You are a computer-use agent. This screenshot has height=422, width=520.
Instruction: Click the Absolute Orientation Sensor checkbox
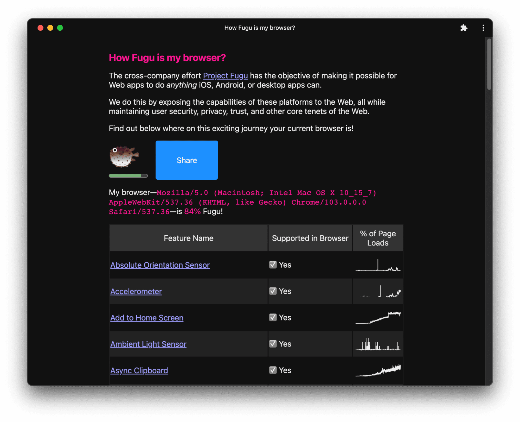[272, 264]
